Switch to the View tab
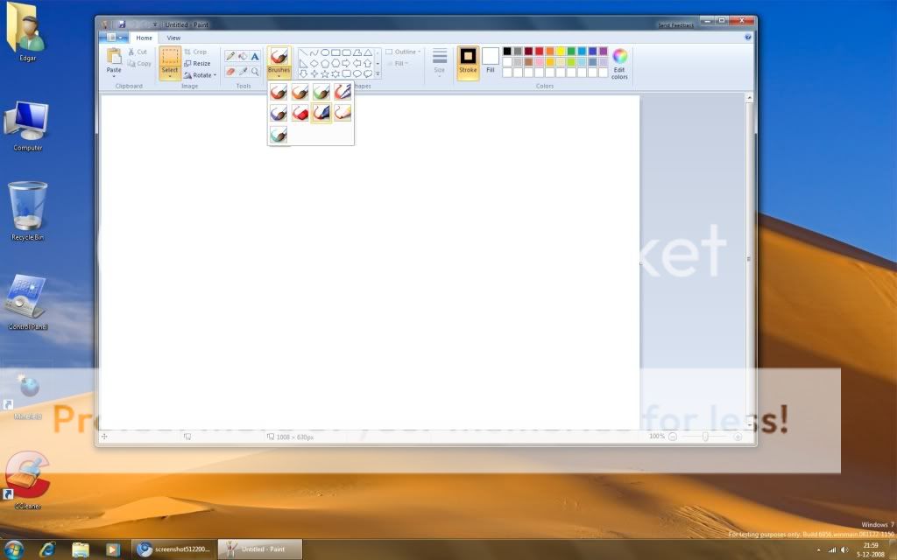The image size is (897, 560). click(x=173, y=38)
